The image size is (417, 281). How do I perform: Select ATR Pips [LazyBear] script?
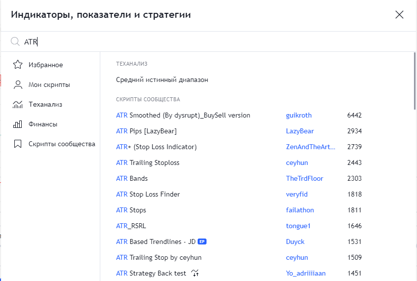pos(146,131)
